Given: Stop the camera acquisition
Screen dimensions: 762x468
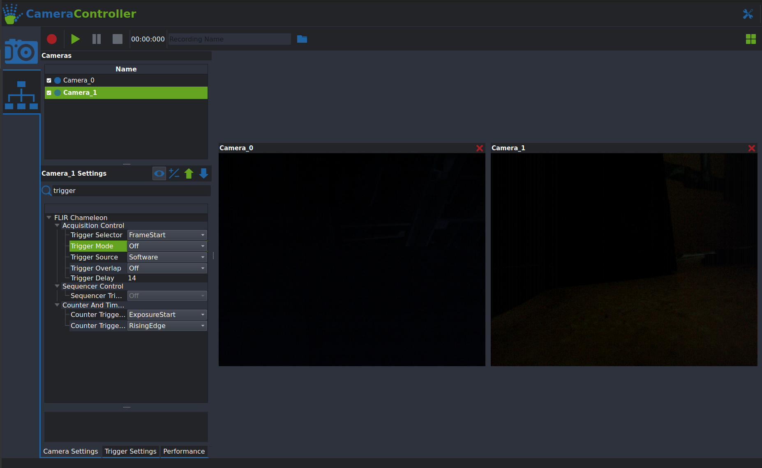Looking at the screenshot, I should tap(117, 39).
